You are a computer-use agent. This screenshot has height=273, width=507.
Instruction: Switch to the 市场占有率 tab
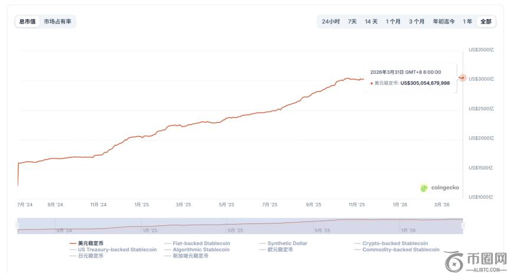coord(58,21)
